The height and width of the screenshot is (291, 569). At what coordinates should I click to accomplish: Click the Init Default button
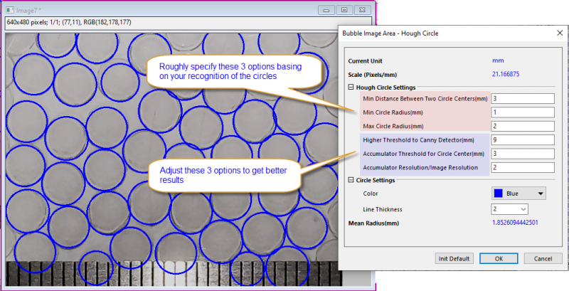[x=454, y=258]
